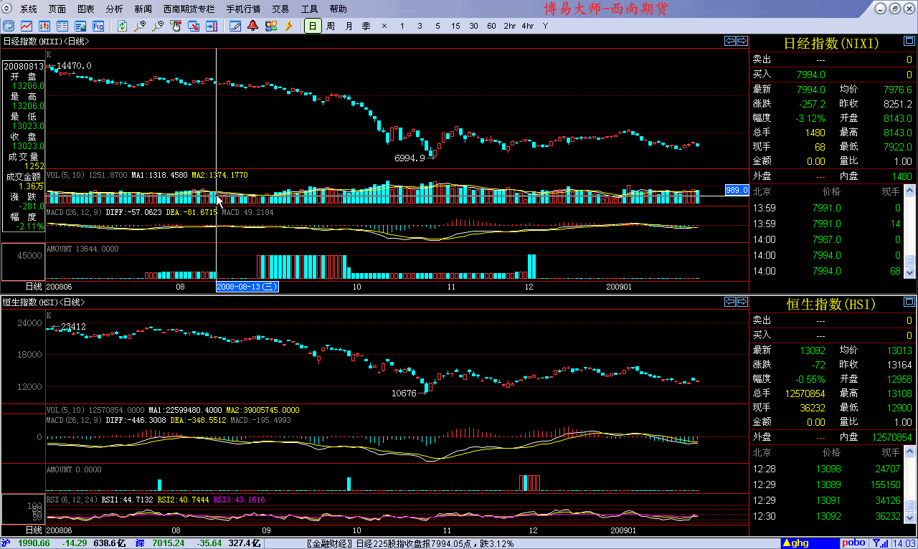Click the blue arrow side panel icon
The width and height of the screenshot is (918, 549).
(x=212, y=26)
